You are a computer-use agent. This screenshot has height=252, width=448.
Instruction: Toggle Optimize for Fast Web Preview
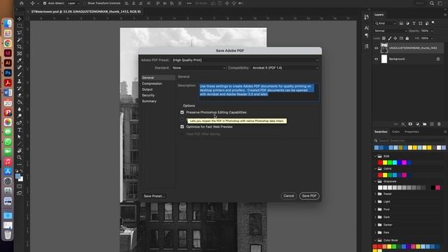(x=182, y=127)
